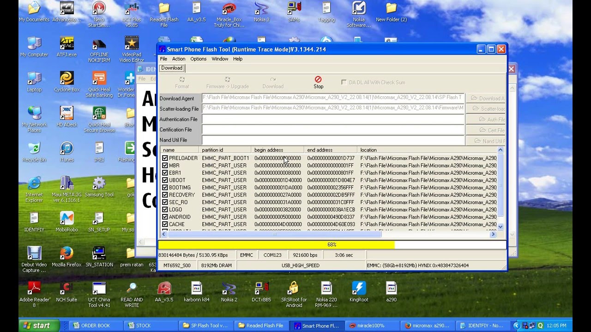
Task: Select the Download tab
Action: [172, 68]
